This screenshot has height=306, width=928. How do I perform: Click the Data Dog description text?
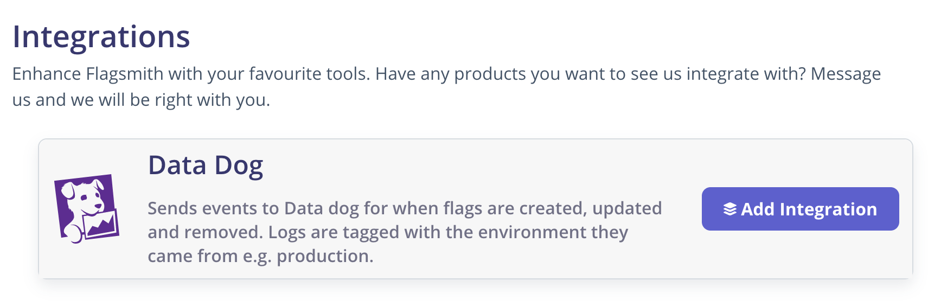coord(404,232)
